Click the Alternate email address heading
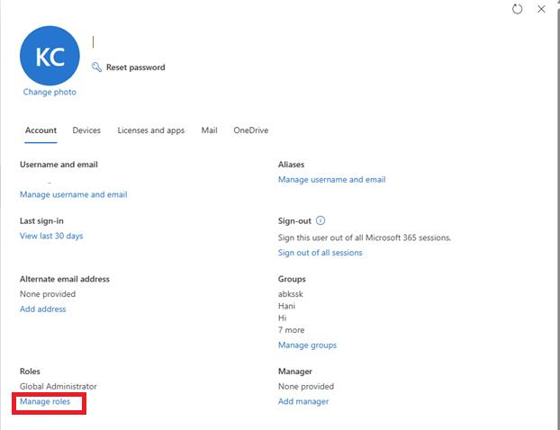Screen dimensions: 560x430 pos(65,279)
